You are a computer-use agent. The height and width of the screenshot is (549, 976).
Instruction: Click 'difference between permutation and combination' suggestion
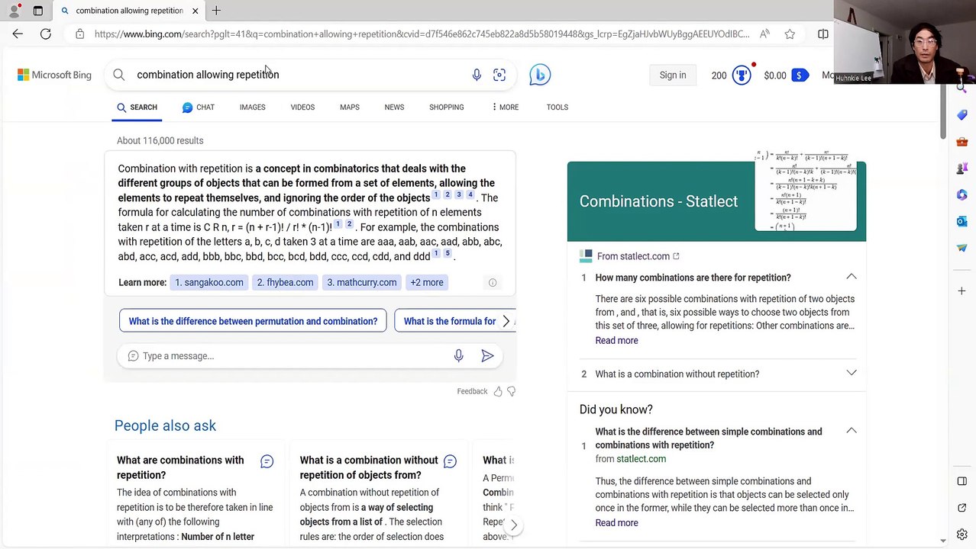[253, 321]
